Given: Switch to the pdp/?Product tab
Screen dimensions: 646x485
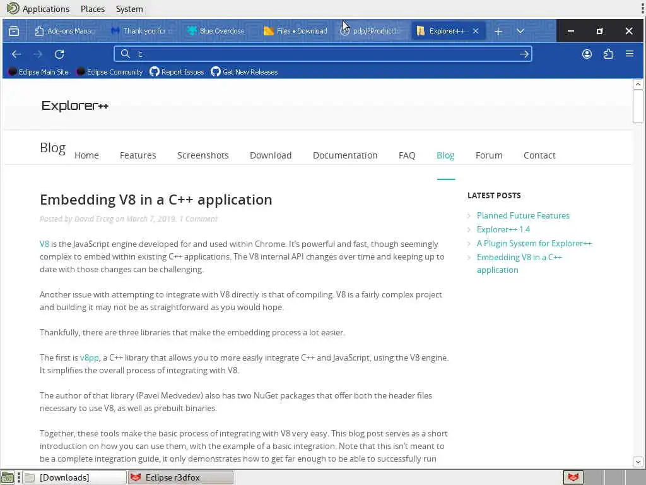Looking at the screenshot, I should point(369,31).
